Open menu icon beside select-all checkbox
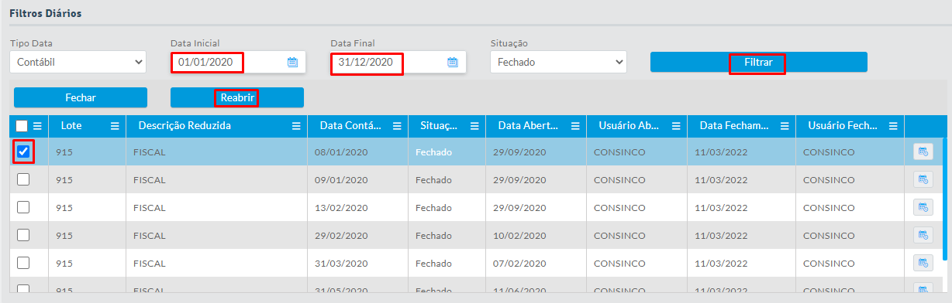Screen dimensions: 952x303 [37, 126]
